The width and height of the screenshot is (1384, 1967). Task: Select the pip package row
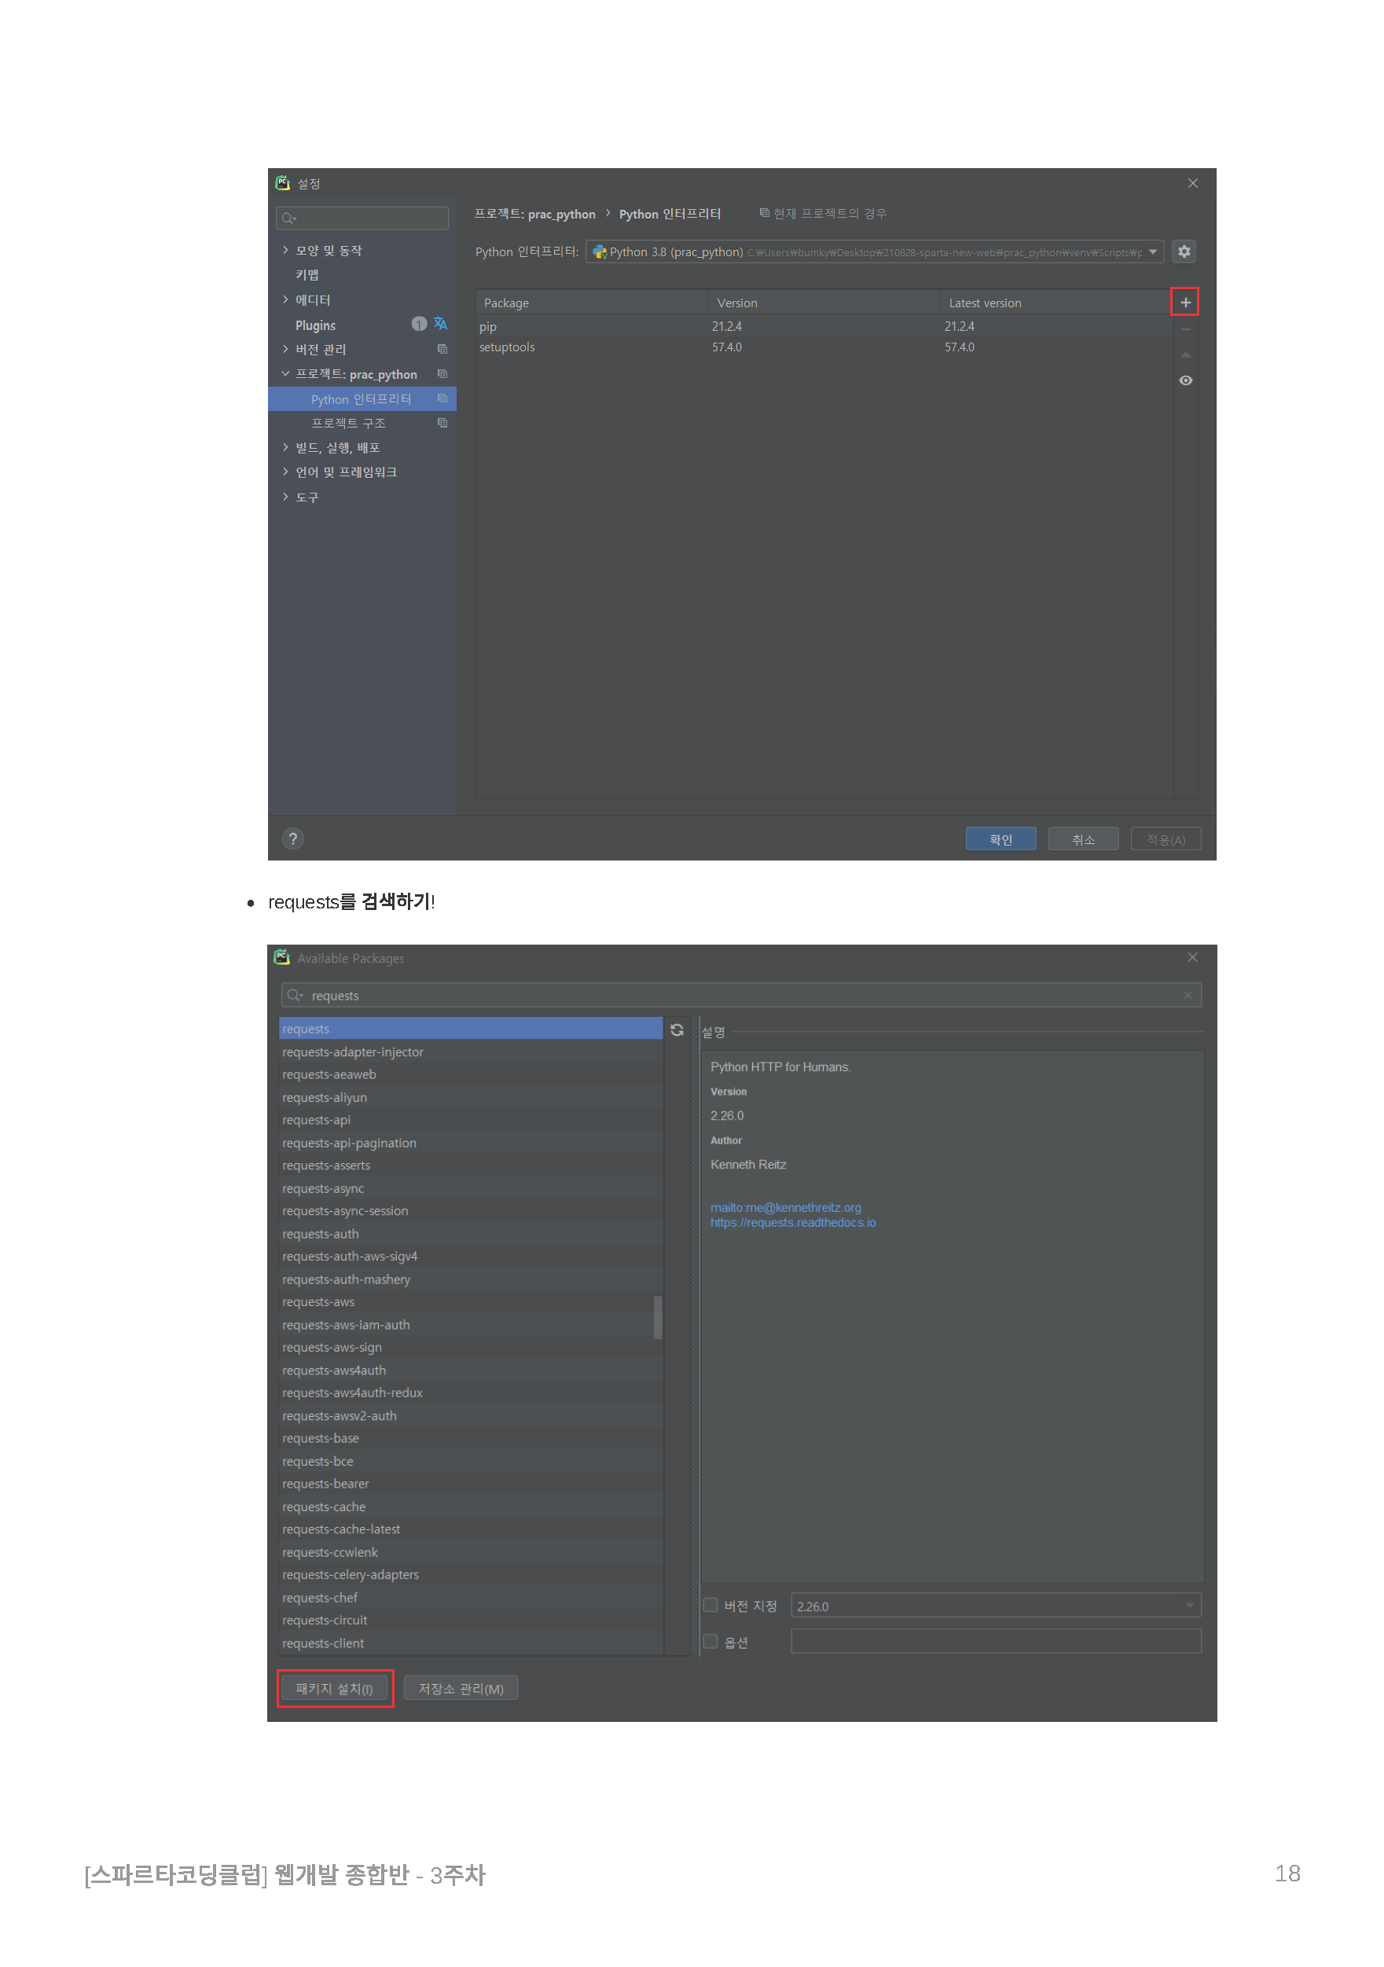(824, 326)
